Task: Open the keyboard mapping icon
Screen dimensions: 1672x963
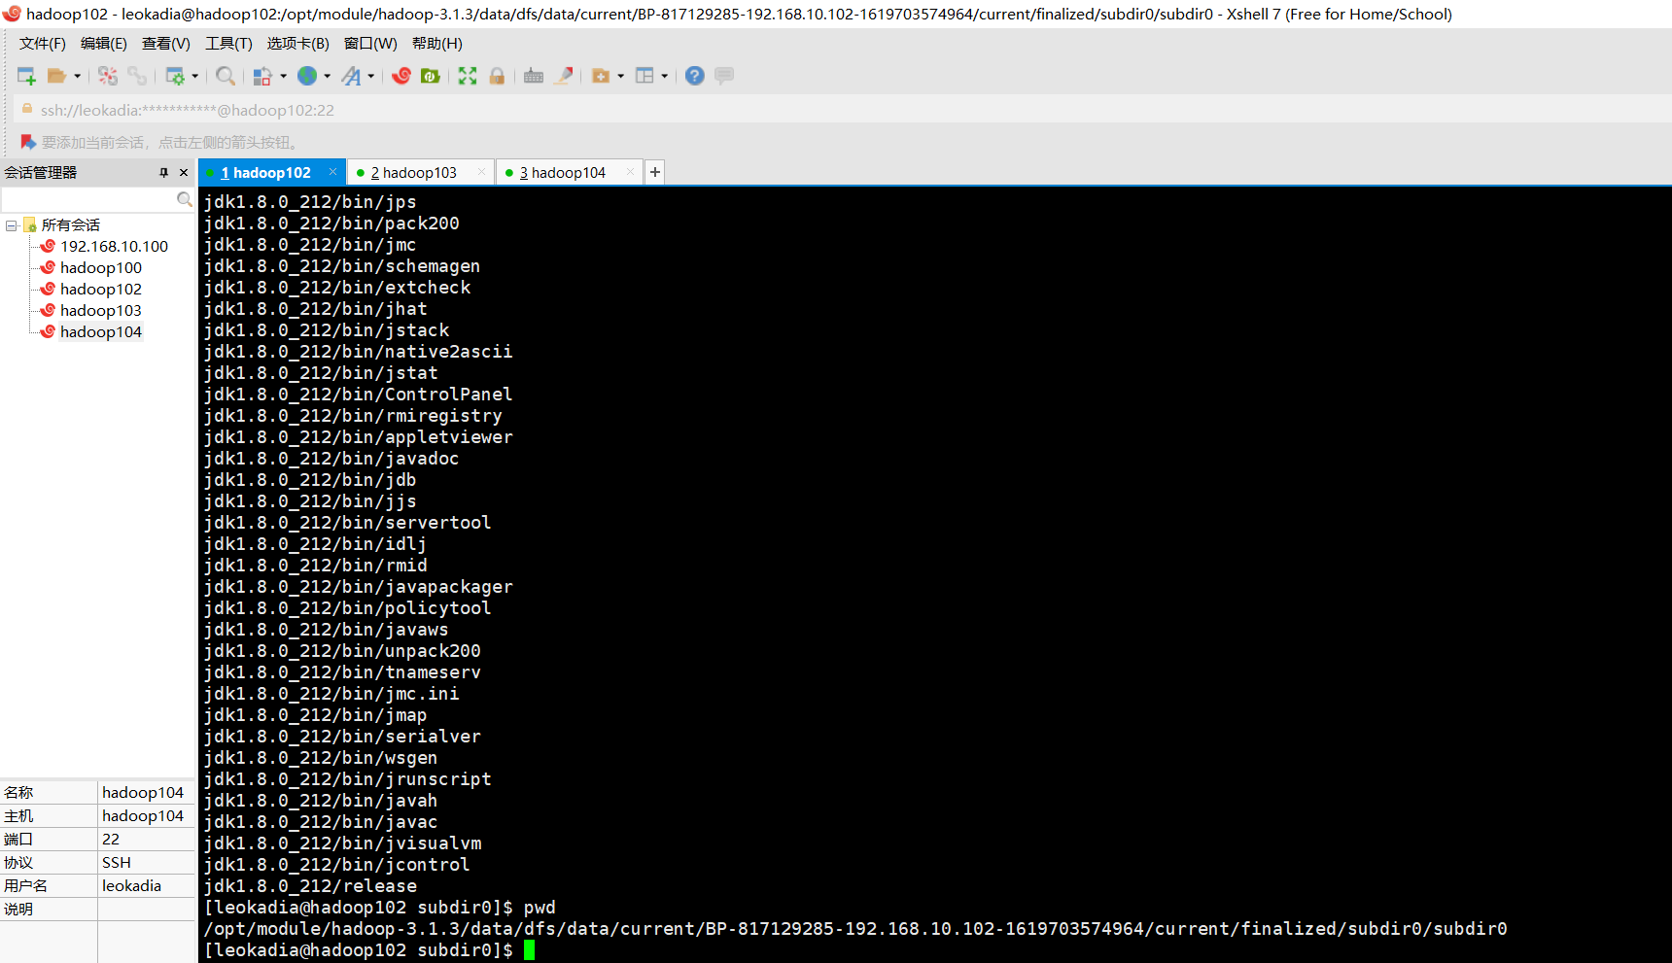Action: click(x=534, y=76)
